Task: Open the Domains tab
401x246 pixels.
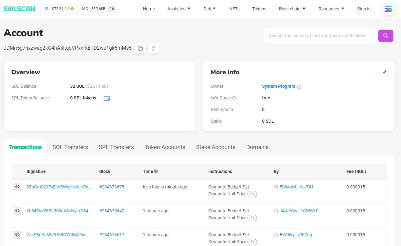Action: [x=257, y=147]
